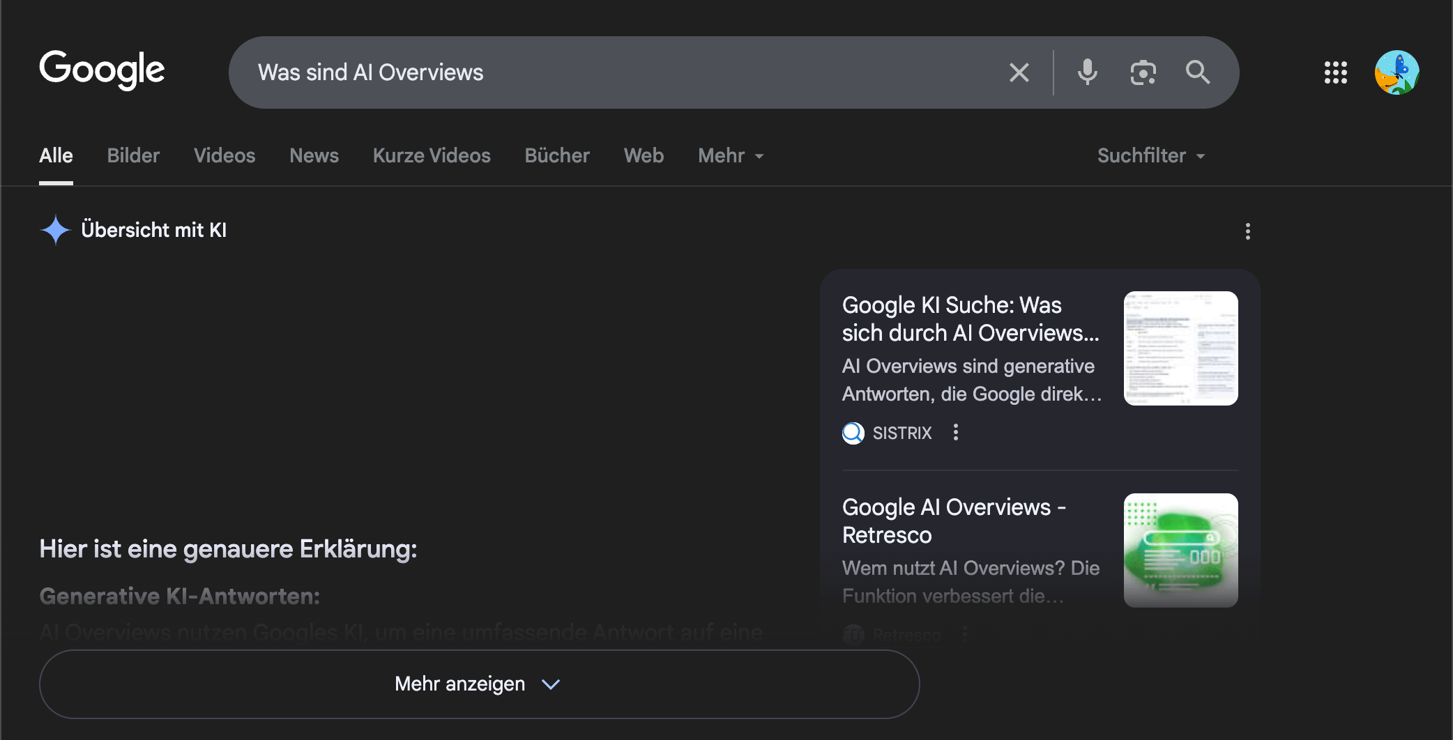1453x740 pixels.
Task: Open Google Lens image search
Action: pos(1143,72)
